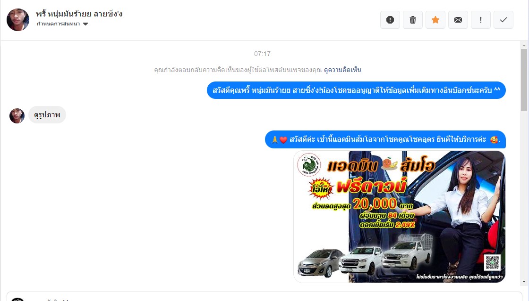The height and width of the screenshot is (301, 529).
Task: Click the 07:17 timestamp
Action: click(262, 54)
